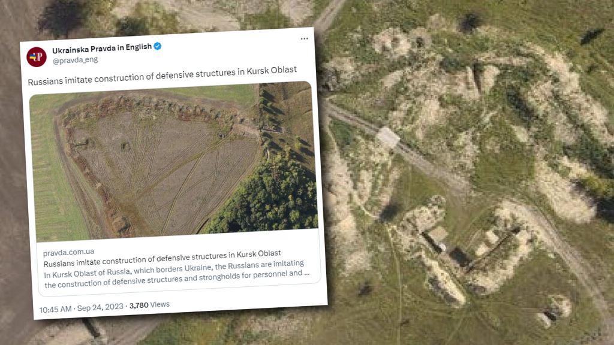
Task: Click the "Views" label
Action: click(159, 304)
